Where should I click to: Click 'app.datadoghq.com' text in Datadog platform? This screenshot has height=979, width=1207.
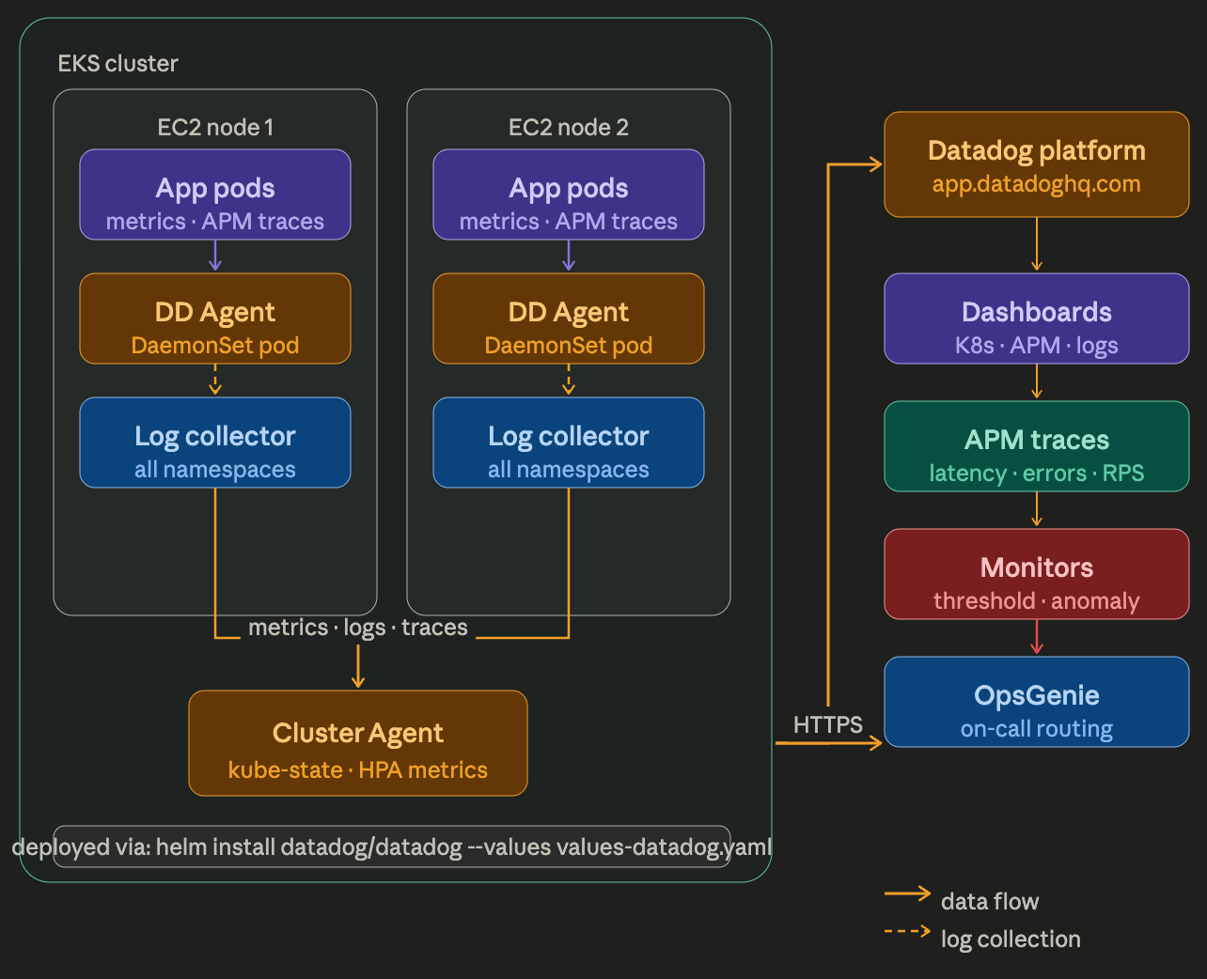tap(1037, 184)
